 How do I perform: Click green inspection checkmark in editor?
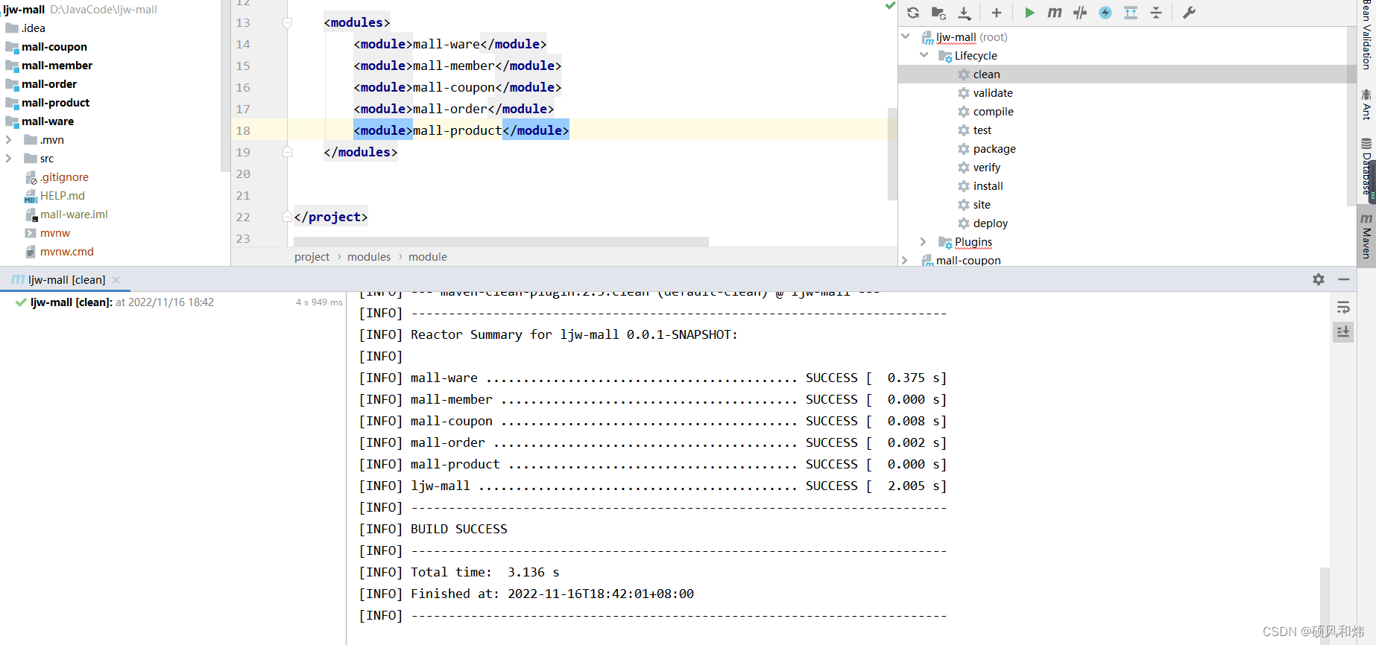(x=890, y=5)
